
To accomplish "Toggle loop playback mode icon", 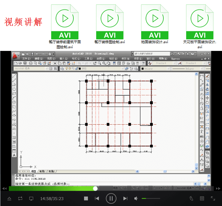I will click(x=20, y=199).
